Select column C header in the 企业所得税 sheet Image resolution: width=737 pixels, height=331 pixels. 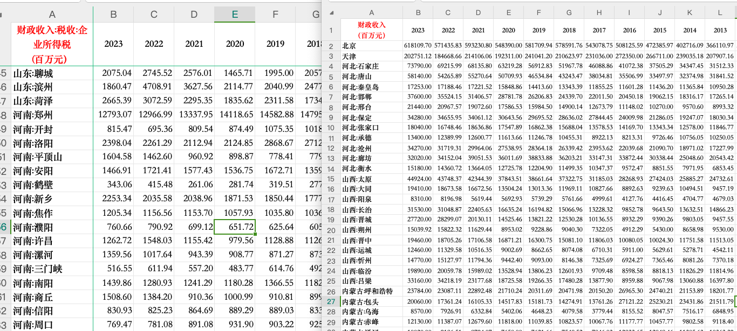pyautogui.click(x=154, y=15)
